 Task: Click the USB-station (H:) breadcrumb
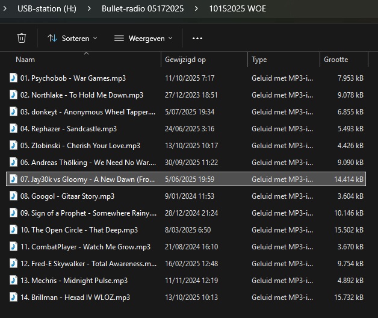pos(47,8)
